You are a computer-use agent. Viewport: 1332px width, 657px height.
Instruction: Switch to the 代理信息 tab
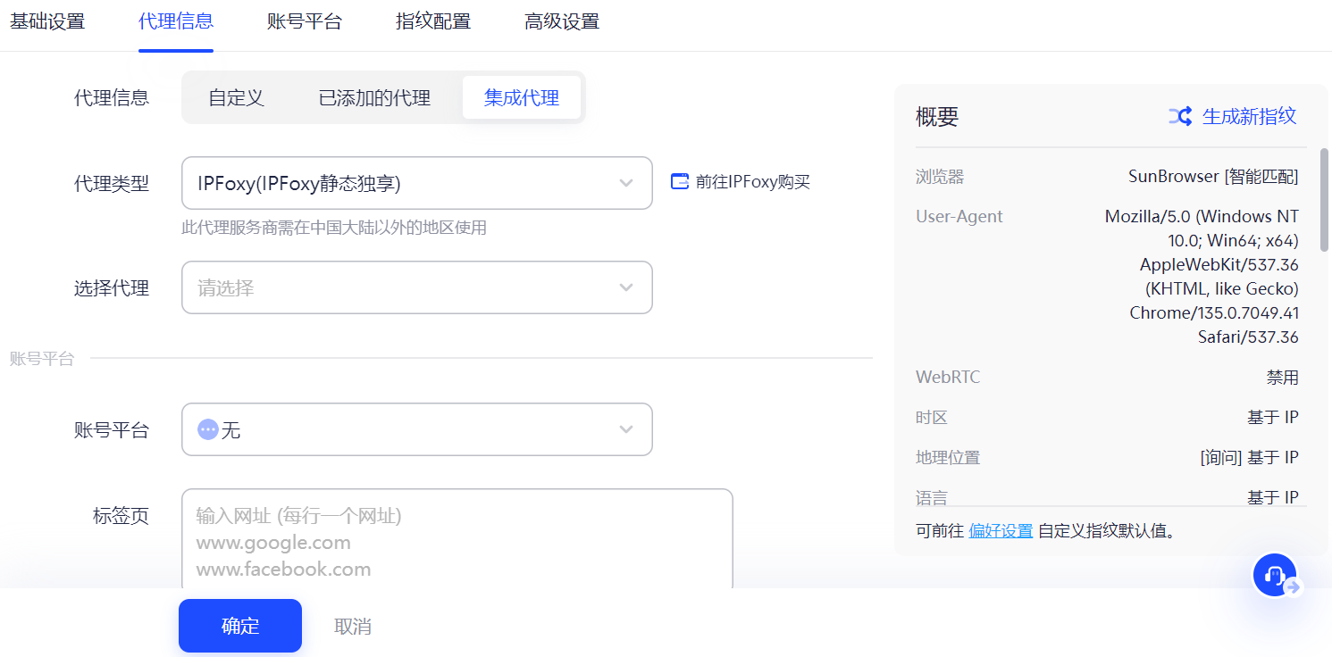pos(176,21)
